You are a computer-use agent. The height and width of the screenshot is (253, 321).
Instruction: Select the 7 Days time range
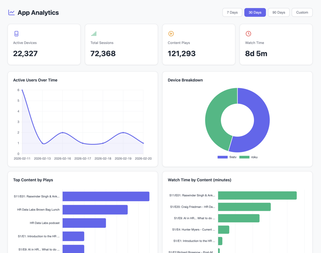(x=232, y=12)
